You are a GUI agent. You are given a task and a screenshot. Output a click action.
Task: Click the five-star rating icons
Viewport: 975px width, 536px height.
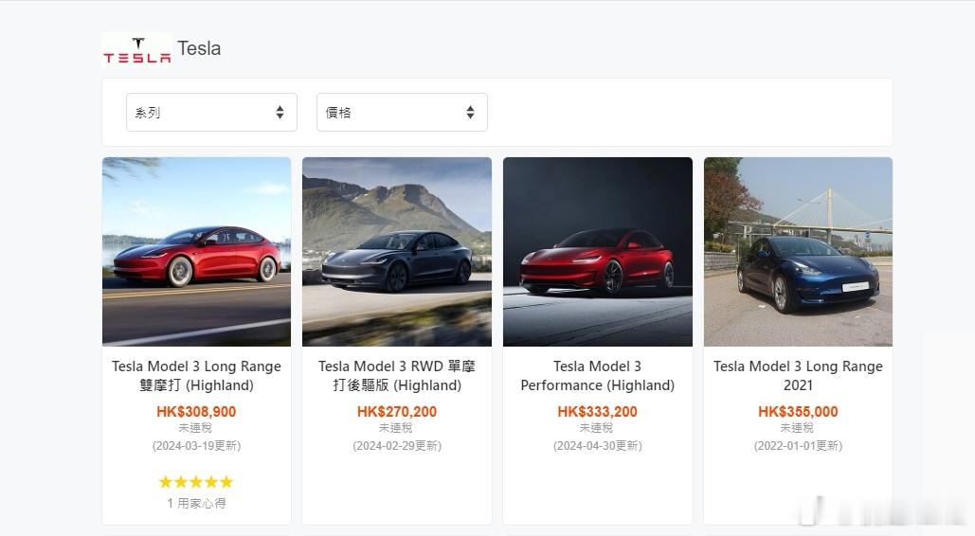click(196, 482)
